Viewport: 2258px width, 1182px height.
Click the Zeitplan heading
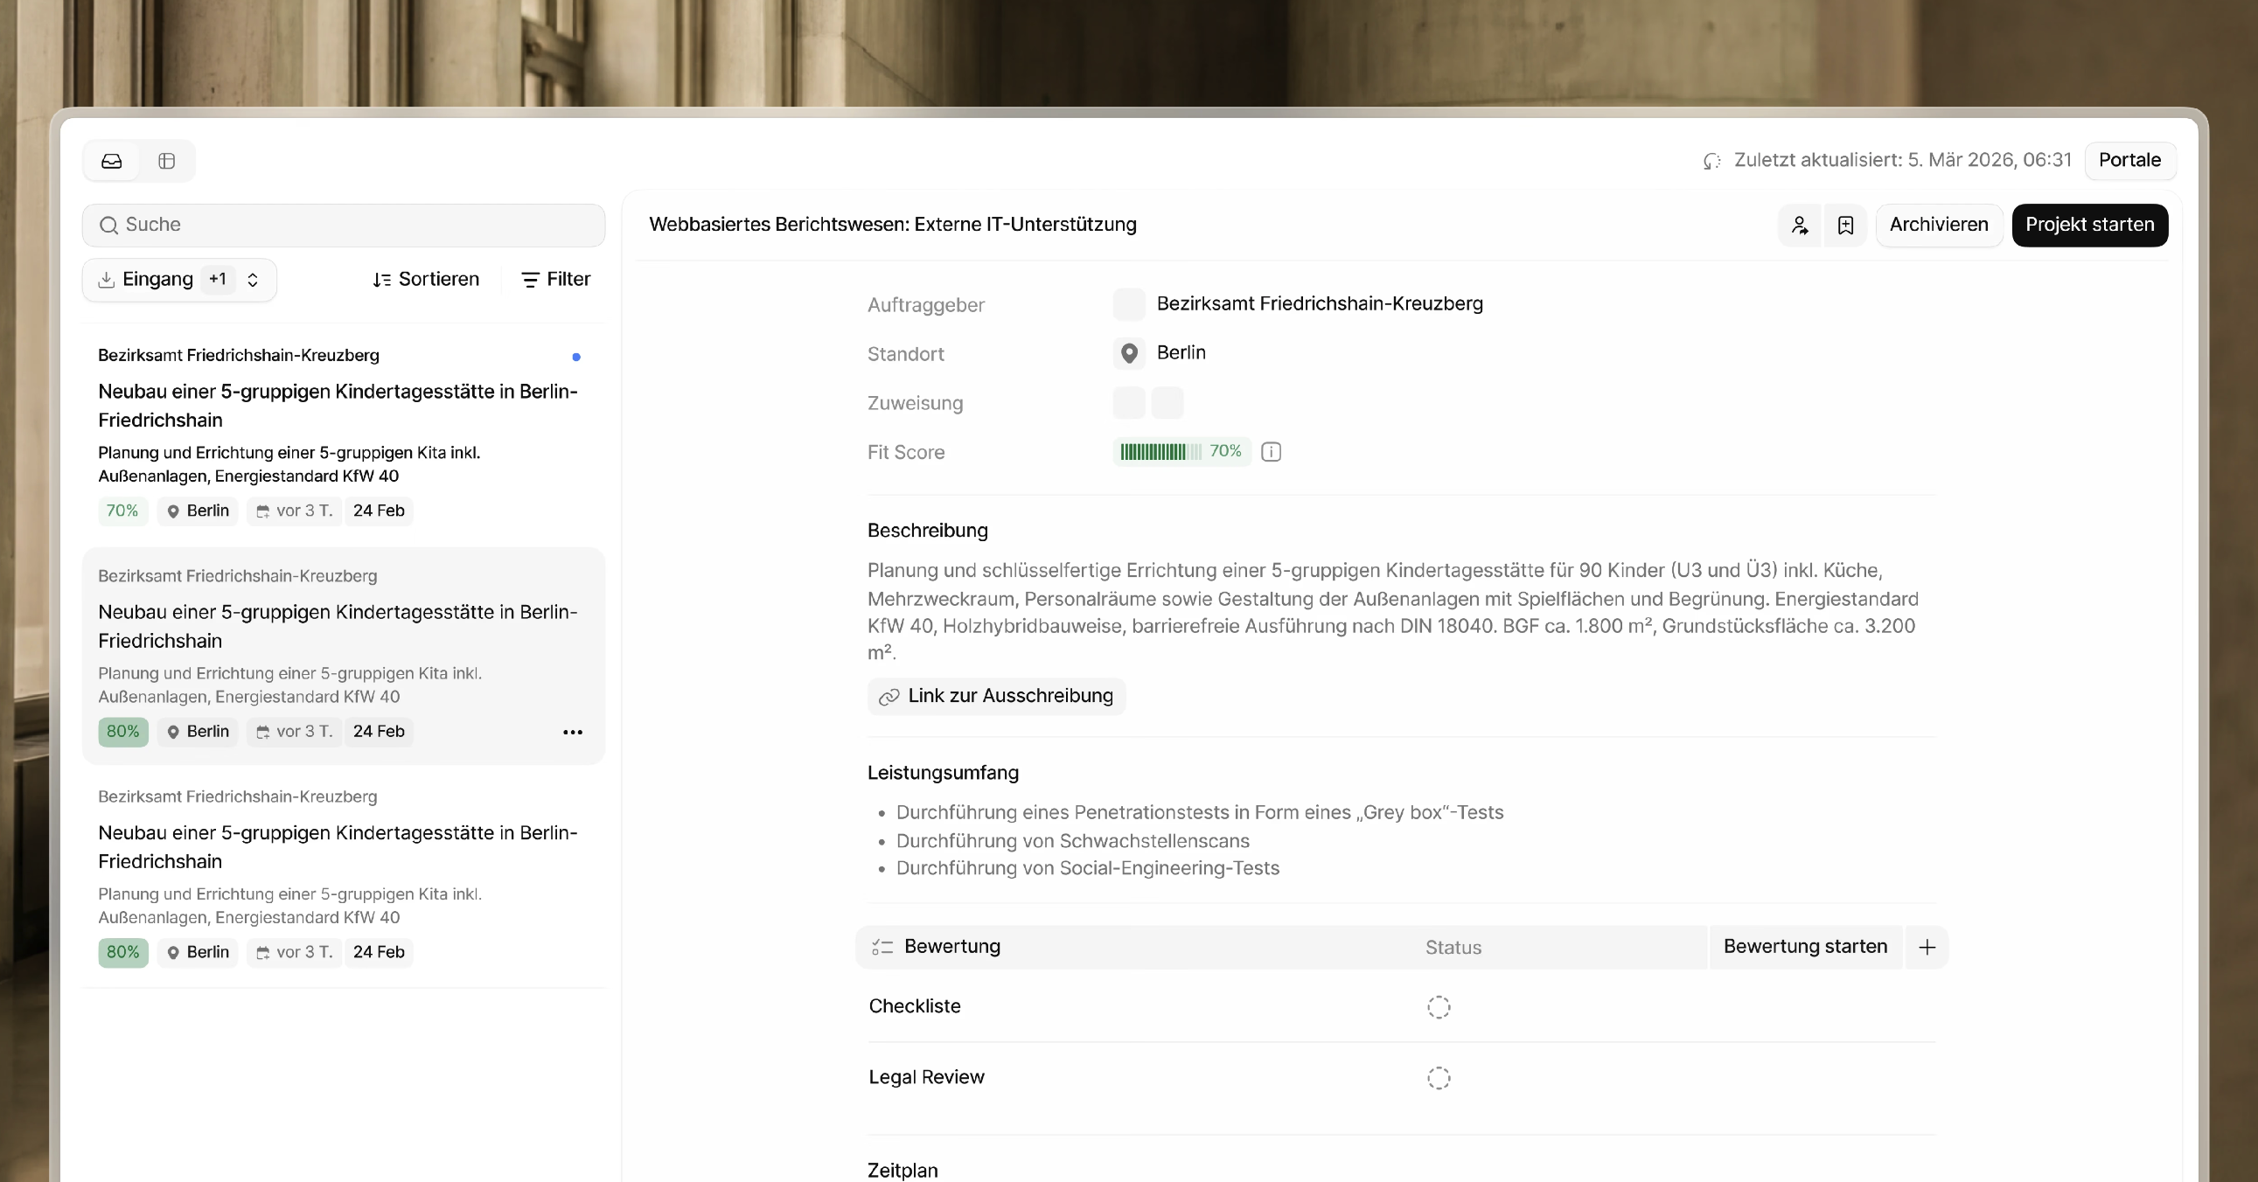(x=902, y=1171)
